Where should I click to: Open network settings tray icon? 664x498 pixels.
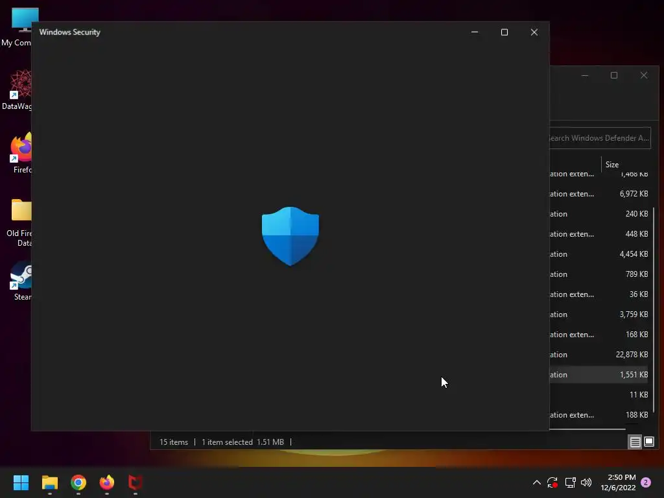click(570, 482)
